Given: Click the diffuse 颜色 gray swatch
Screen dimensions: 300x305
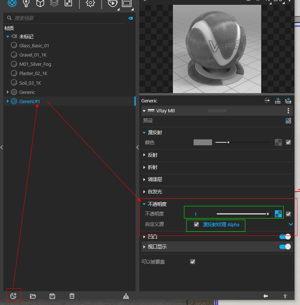Looking at the screenshot, I should (x=203, y=142).
